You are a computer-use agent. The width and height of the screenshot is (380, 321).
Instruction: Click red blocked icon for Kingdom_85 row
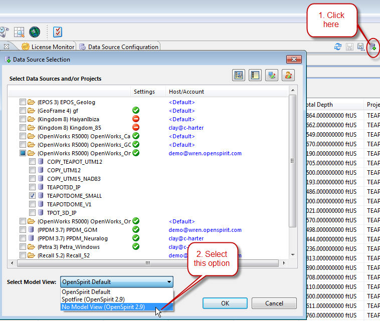tap(136, 127)
